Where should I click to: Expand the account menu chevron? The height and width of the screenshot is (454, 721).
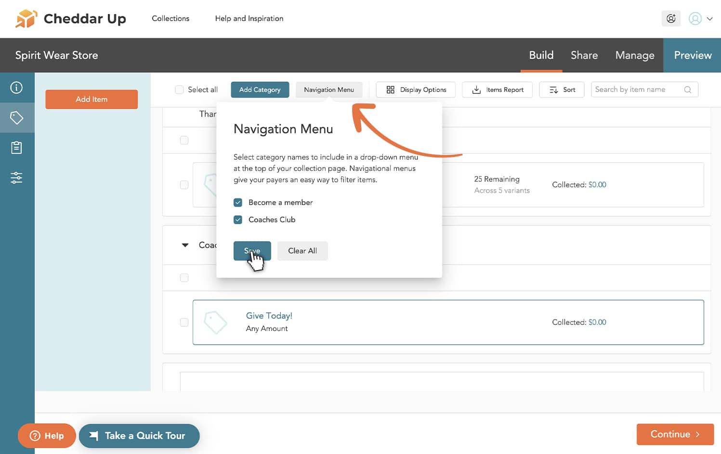709,19
